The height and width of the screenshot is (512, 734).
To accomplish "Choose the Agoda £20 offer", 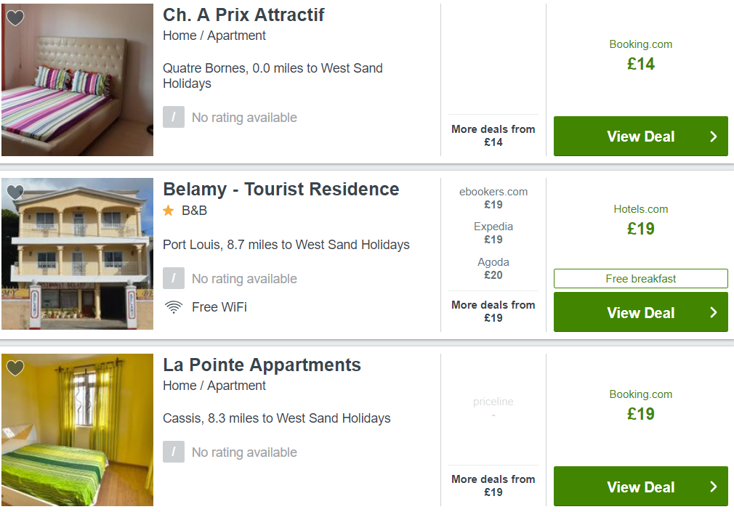I will pos(493,268).
